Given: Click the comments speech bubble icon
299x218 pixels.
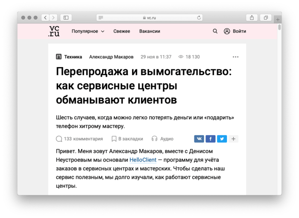Looking at the screenshot, I should coord(59,139).
